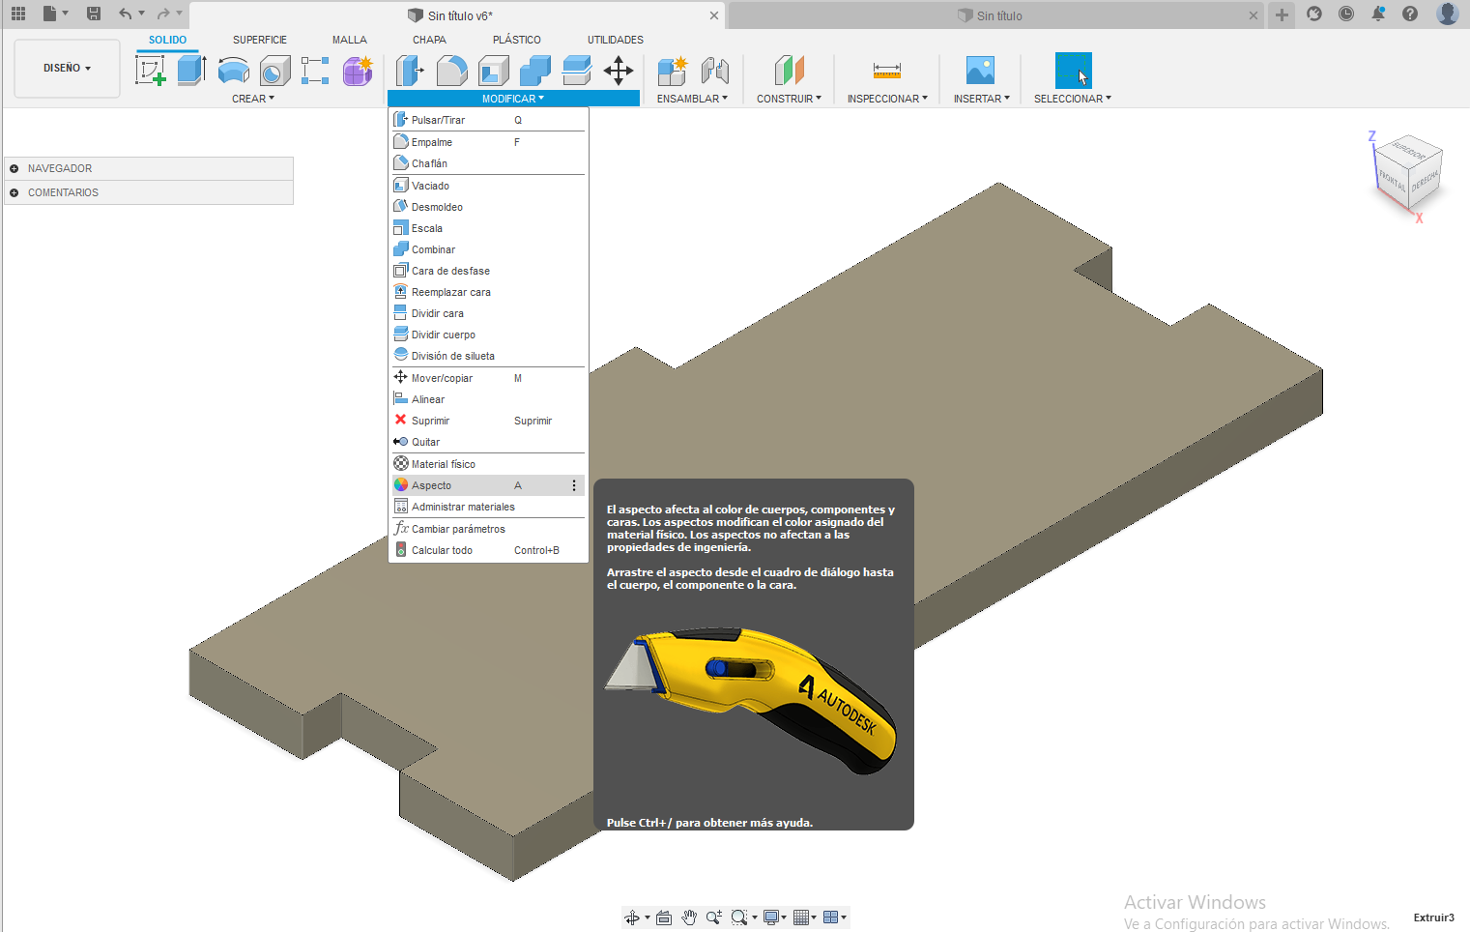Viewport: 1470px width, 932px height.
Task: Undo the last action
Action: (125, 14)
